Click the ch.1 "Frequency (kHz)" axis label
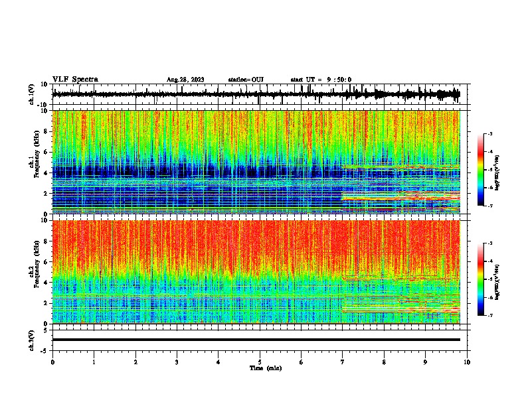 click(37, 154)
